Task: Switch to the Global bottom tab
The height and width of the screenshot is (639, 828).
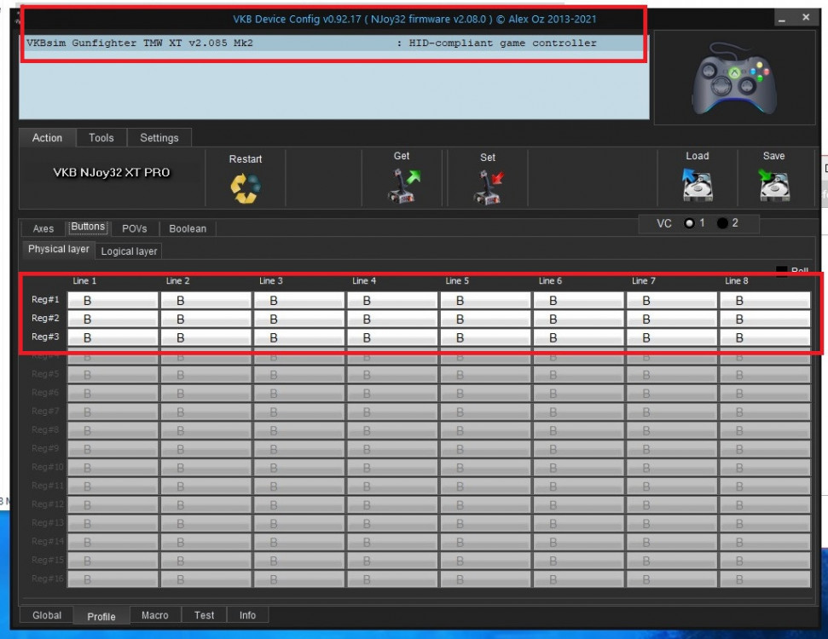Action: click(46, 615)
